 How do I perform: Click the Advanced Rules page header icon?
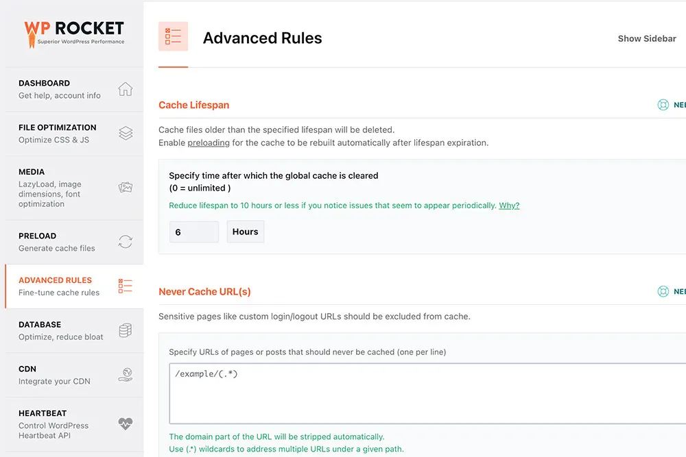click(x=173, y=36)
